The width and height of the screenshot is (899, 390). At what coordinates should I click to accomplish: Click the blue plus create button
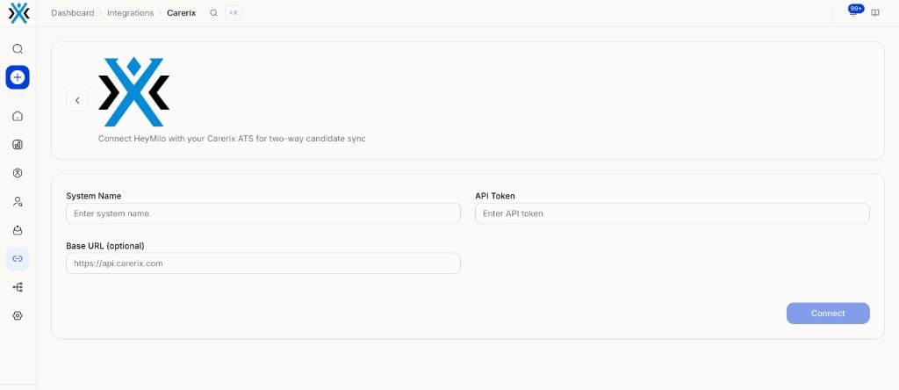point(18,76)
